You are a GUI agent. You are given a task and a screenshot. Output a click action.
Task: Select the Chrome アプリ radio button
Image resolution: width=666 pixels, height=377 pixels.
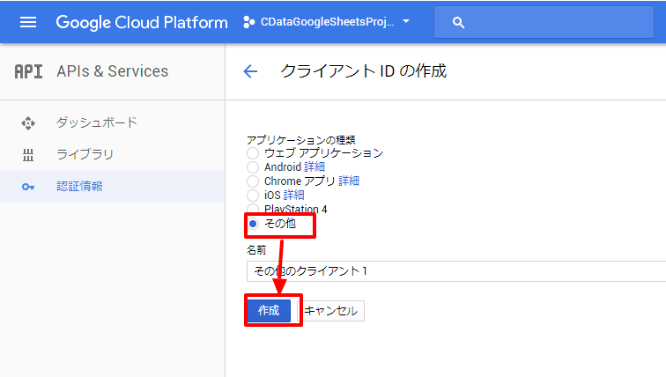(253, 181)
